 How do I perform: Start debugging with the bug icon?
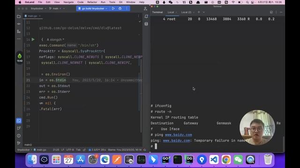[120, 8]
